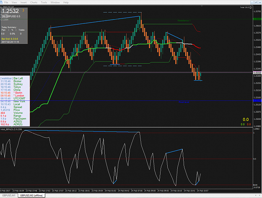Close the chart window

260,3
